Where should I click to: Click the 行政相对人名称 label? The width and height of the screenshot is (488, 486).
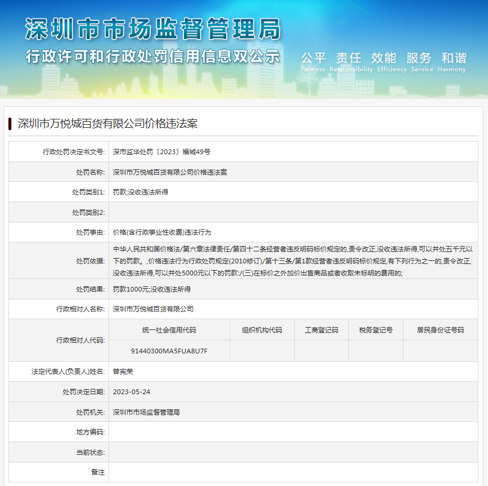coord(80,309)
